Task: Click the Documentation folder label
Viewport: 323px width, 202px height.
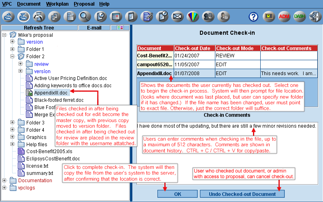Action: point(35,181)
